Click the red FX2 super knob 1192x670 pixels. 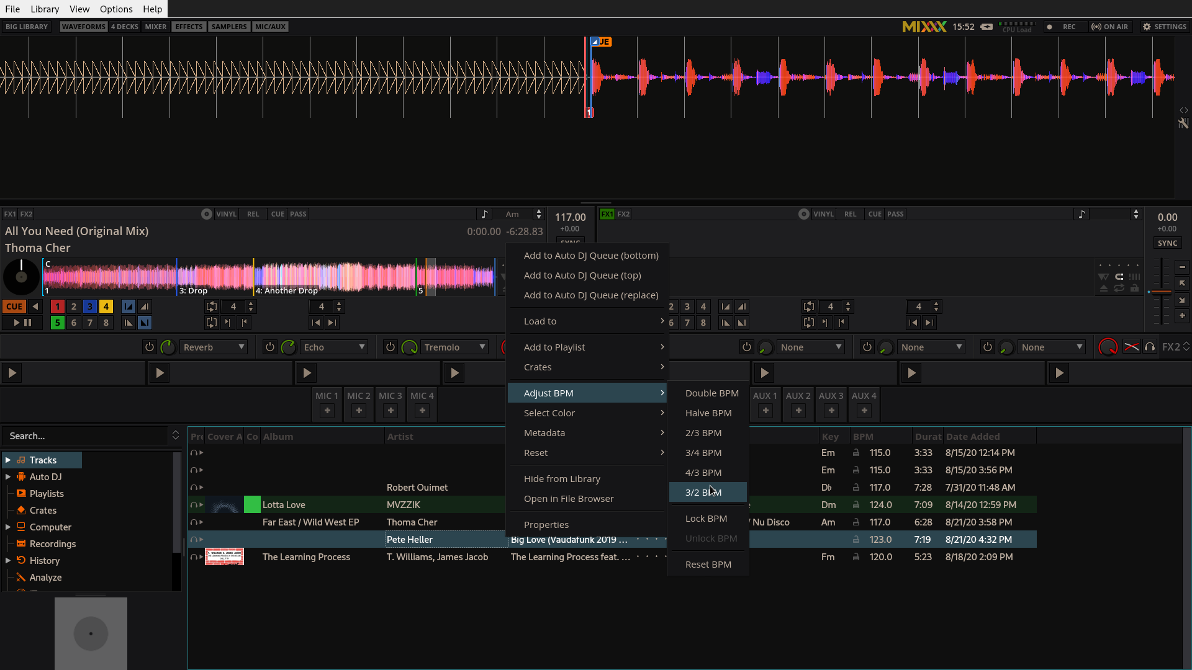1108,347
